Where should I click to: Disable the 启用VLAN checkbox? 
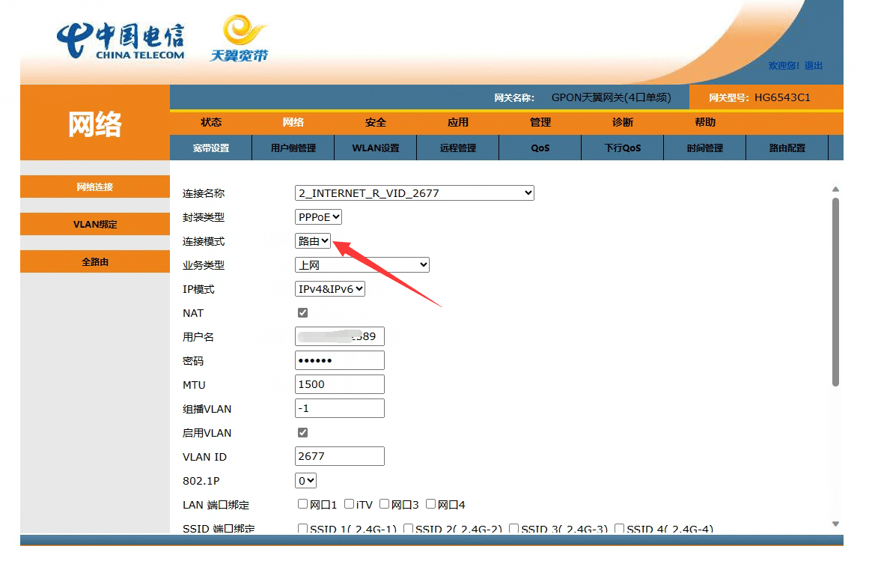303,433
